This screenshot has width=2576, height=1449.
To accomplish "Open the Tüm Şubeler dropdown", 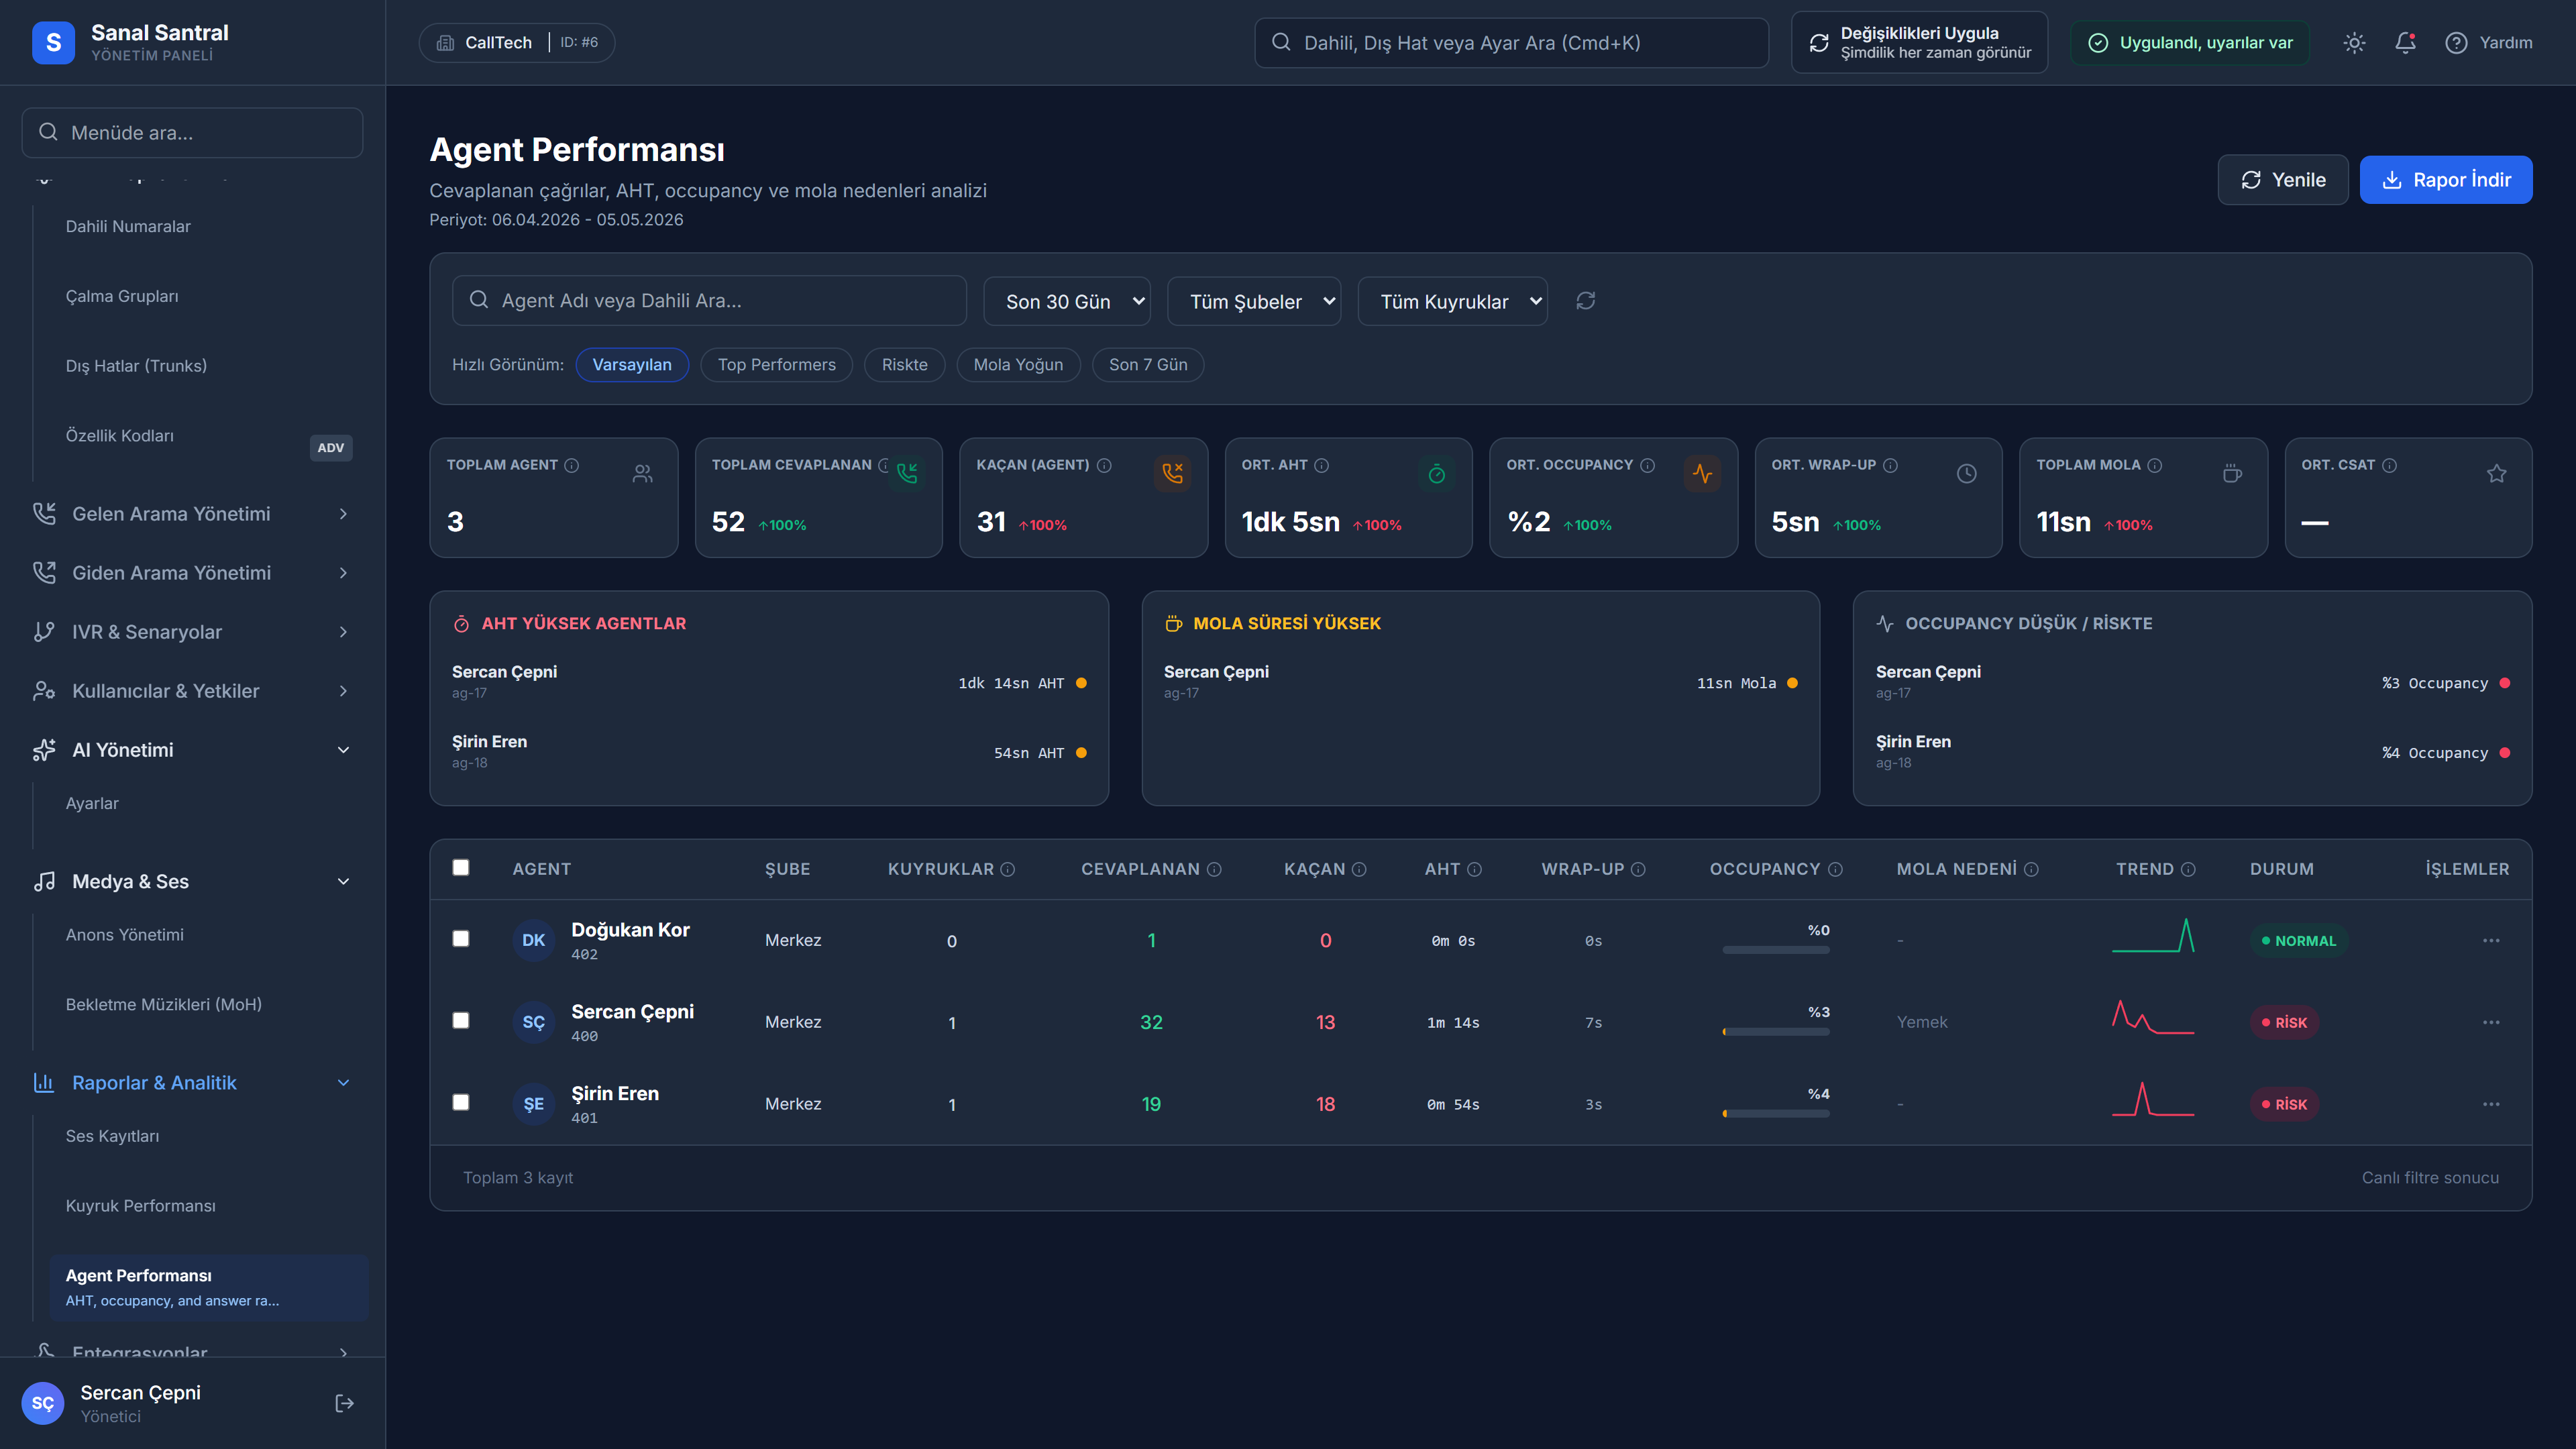I will coord(1254,301).
